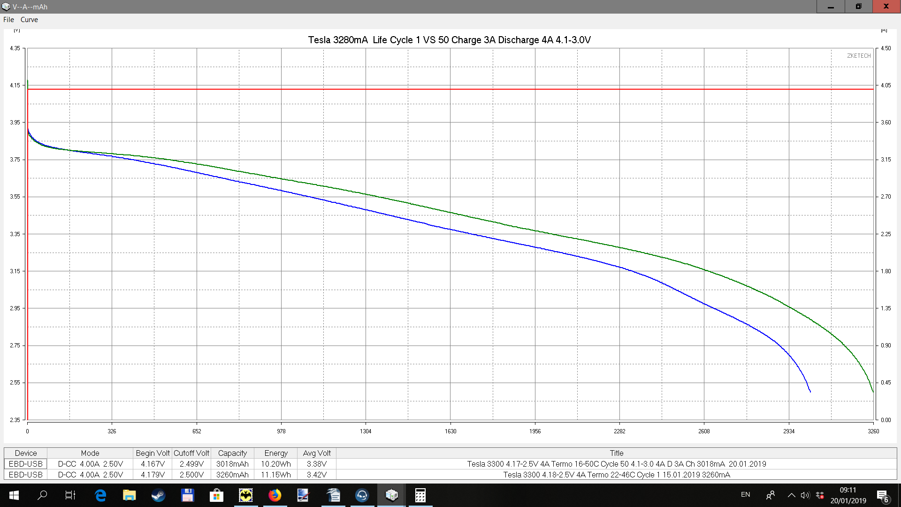Viewport: 901px width, 507px height.
Task: Click the 10.20Wh energy cell
Action: [276, 464]
